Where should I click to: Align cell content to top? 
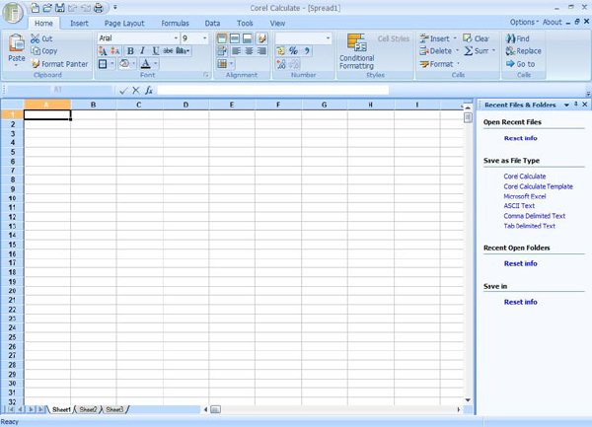(222, 38)
